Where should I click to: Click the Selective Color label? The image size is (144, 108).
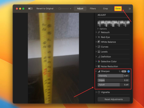[109, 61]
